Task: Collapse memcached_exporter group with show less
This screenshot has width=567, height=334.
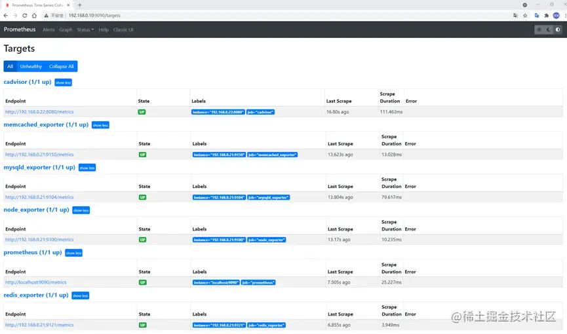Action: click(x=100, y=125)
